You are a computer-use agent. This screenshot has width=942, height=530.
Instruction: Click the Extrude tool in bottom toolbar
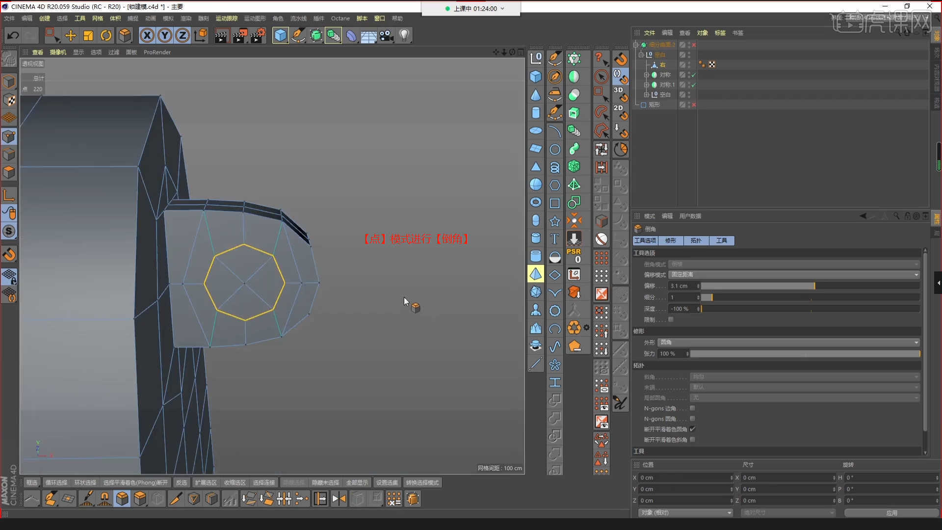pos(140,499)
